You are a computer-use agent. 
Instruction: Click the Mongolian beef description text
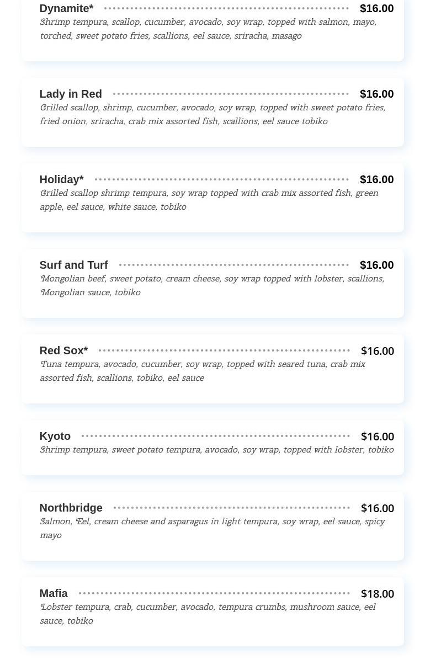tap(211, 285)
